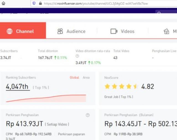This screenshot has width=177, height=140.
Task: Click the (Setiap Video) label
Action: (57, 124)
